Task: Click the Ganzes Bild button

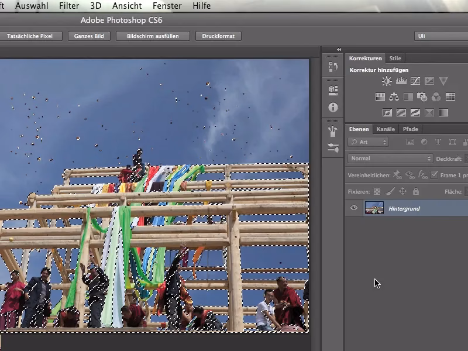Action: click(x=89, y=36)
